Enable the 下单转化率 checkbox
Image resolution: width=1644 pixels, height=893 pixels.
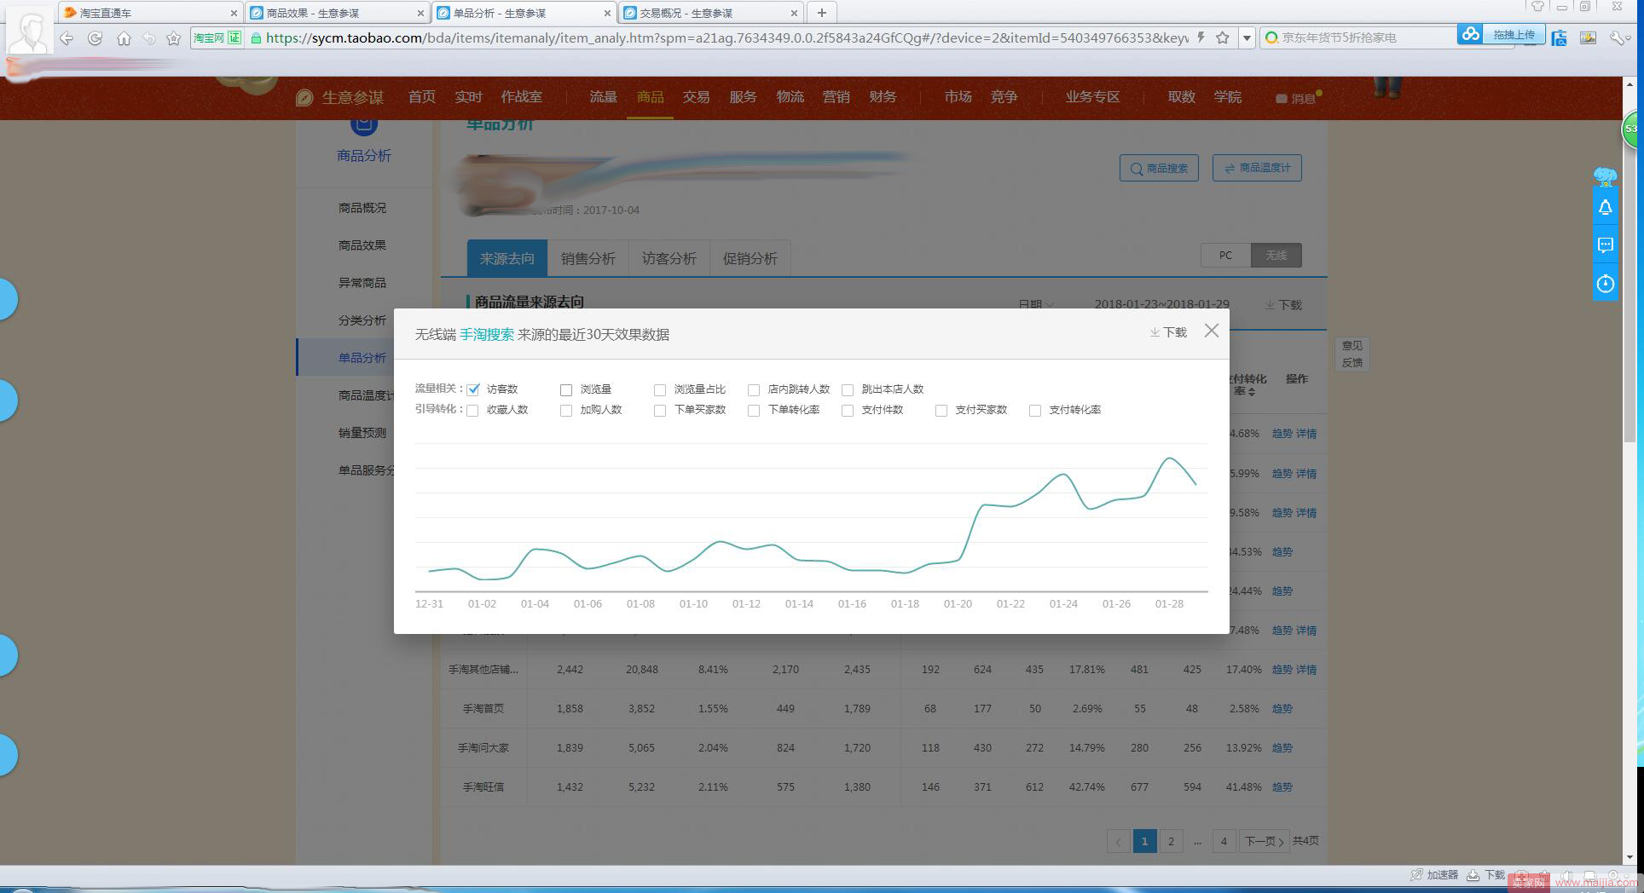coord(754,410)
